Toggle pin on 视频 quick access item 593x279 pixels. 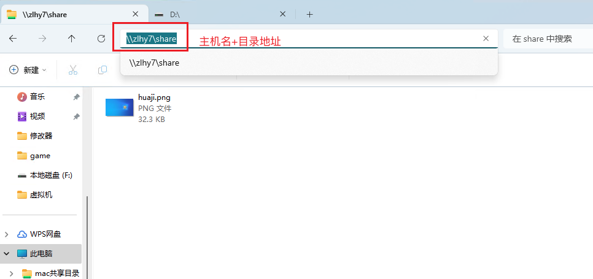pyautogui.click(x=76, y=117)
